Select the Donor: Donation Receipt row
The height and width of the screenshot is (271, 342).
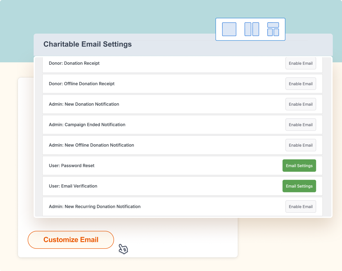[163, 63]
